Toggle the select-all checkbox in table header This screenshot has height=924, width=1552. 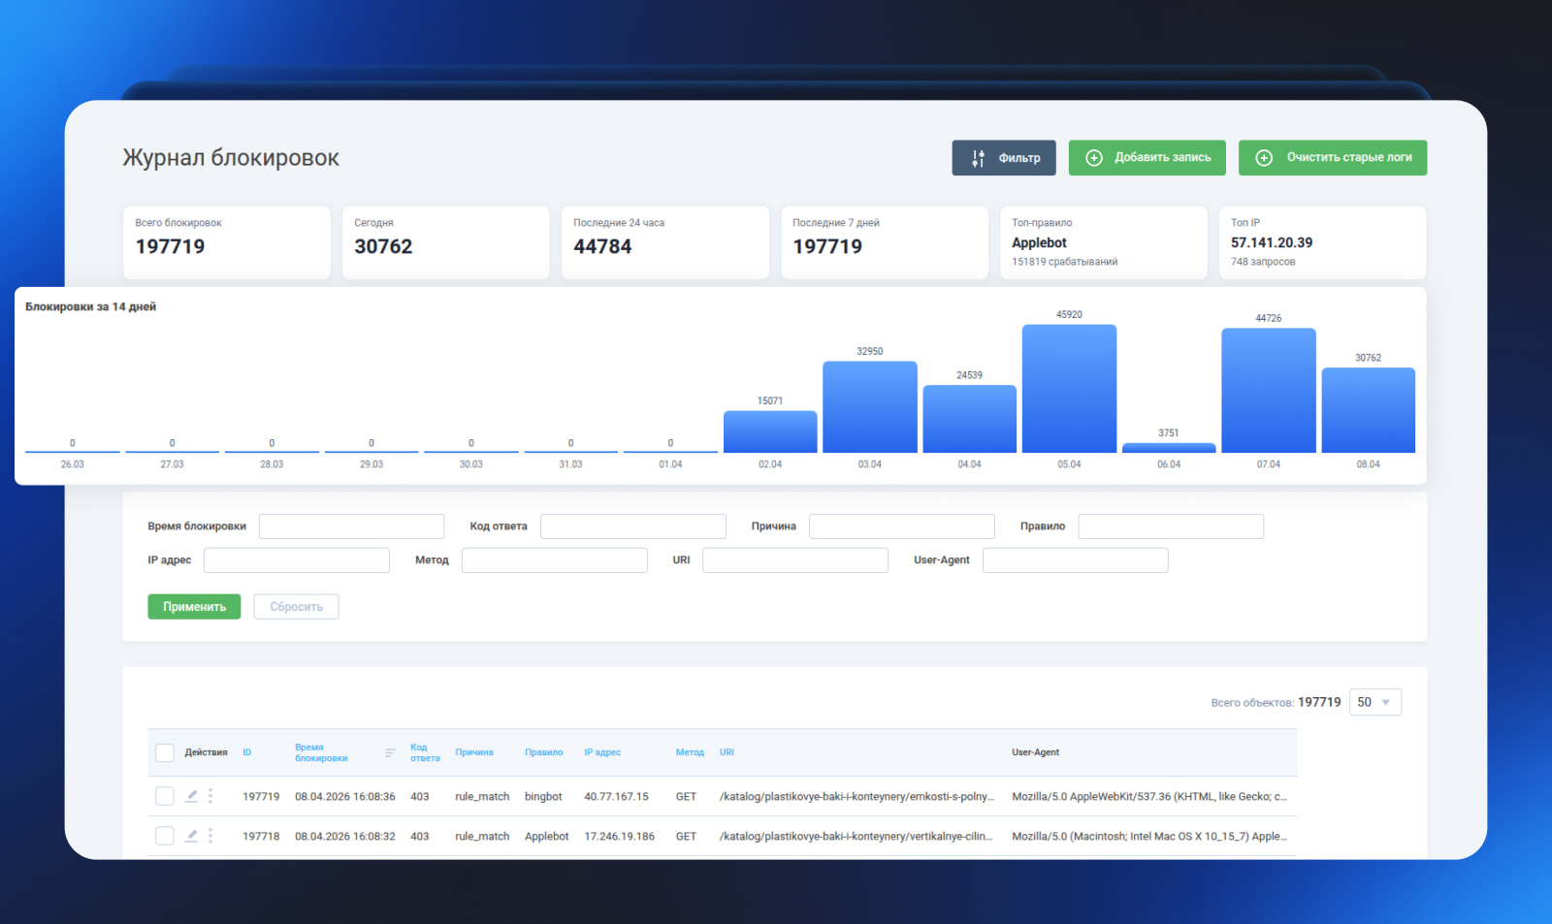coord(165,752)
